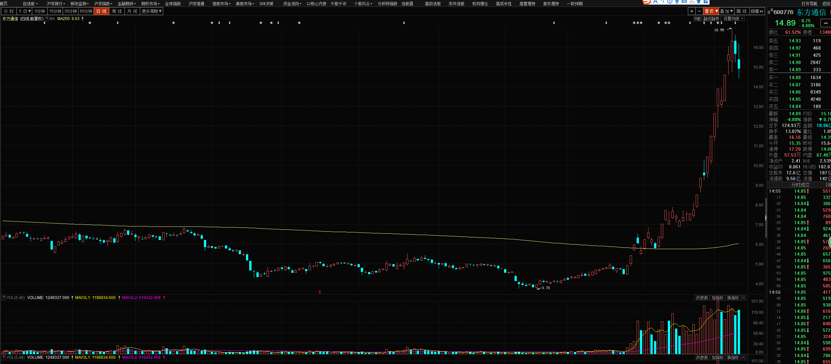
Task: Go to 首页 home in top menu
Action: coord(4,4)
